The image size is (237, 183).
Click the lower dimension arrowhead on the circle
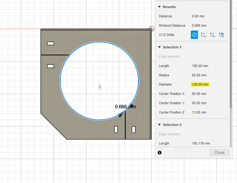(120, 115)
